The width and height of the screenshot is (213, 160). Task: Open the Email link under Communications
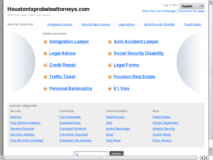[x=110, y=134]
